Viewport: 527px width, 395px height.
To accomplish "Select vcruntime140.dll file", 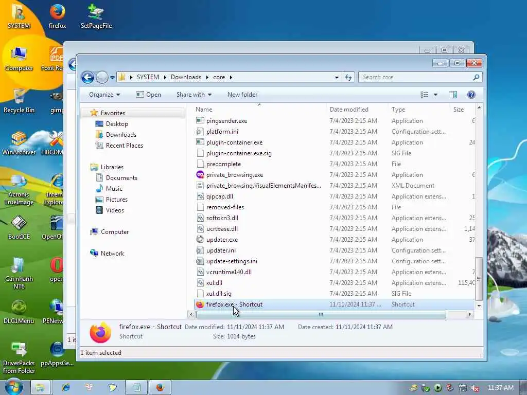I will (229, 272).
